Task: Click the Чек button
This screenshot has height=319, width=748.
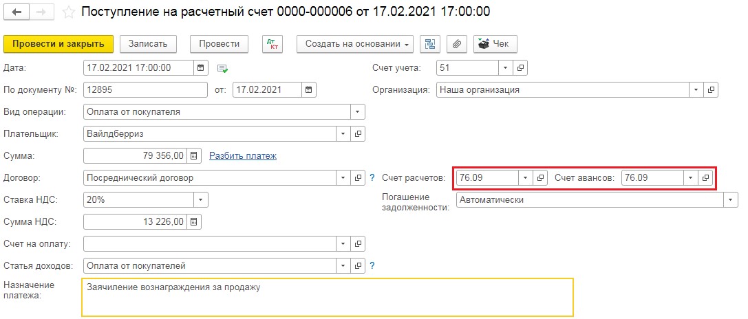Action: point(495,44)
